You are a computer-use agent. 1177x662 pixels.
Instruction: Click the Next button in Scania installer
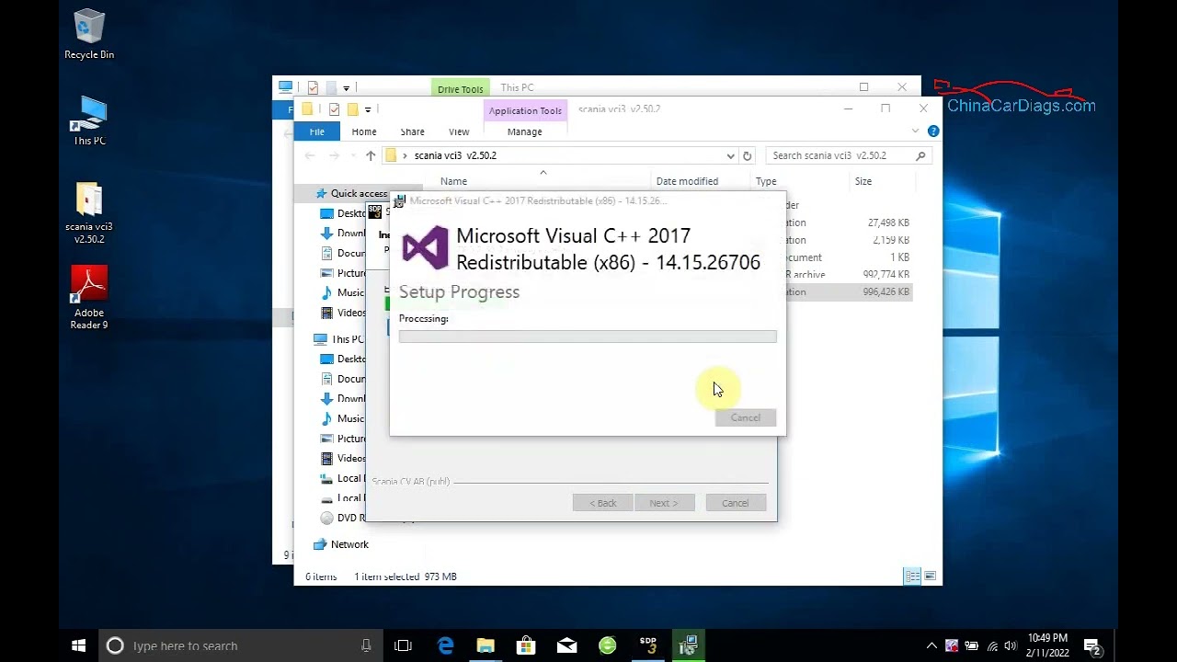(x=664, y=503)
